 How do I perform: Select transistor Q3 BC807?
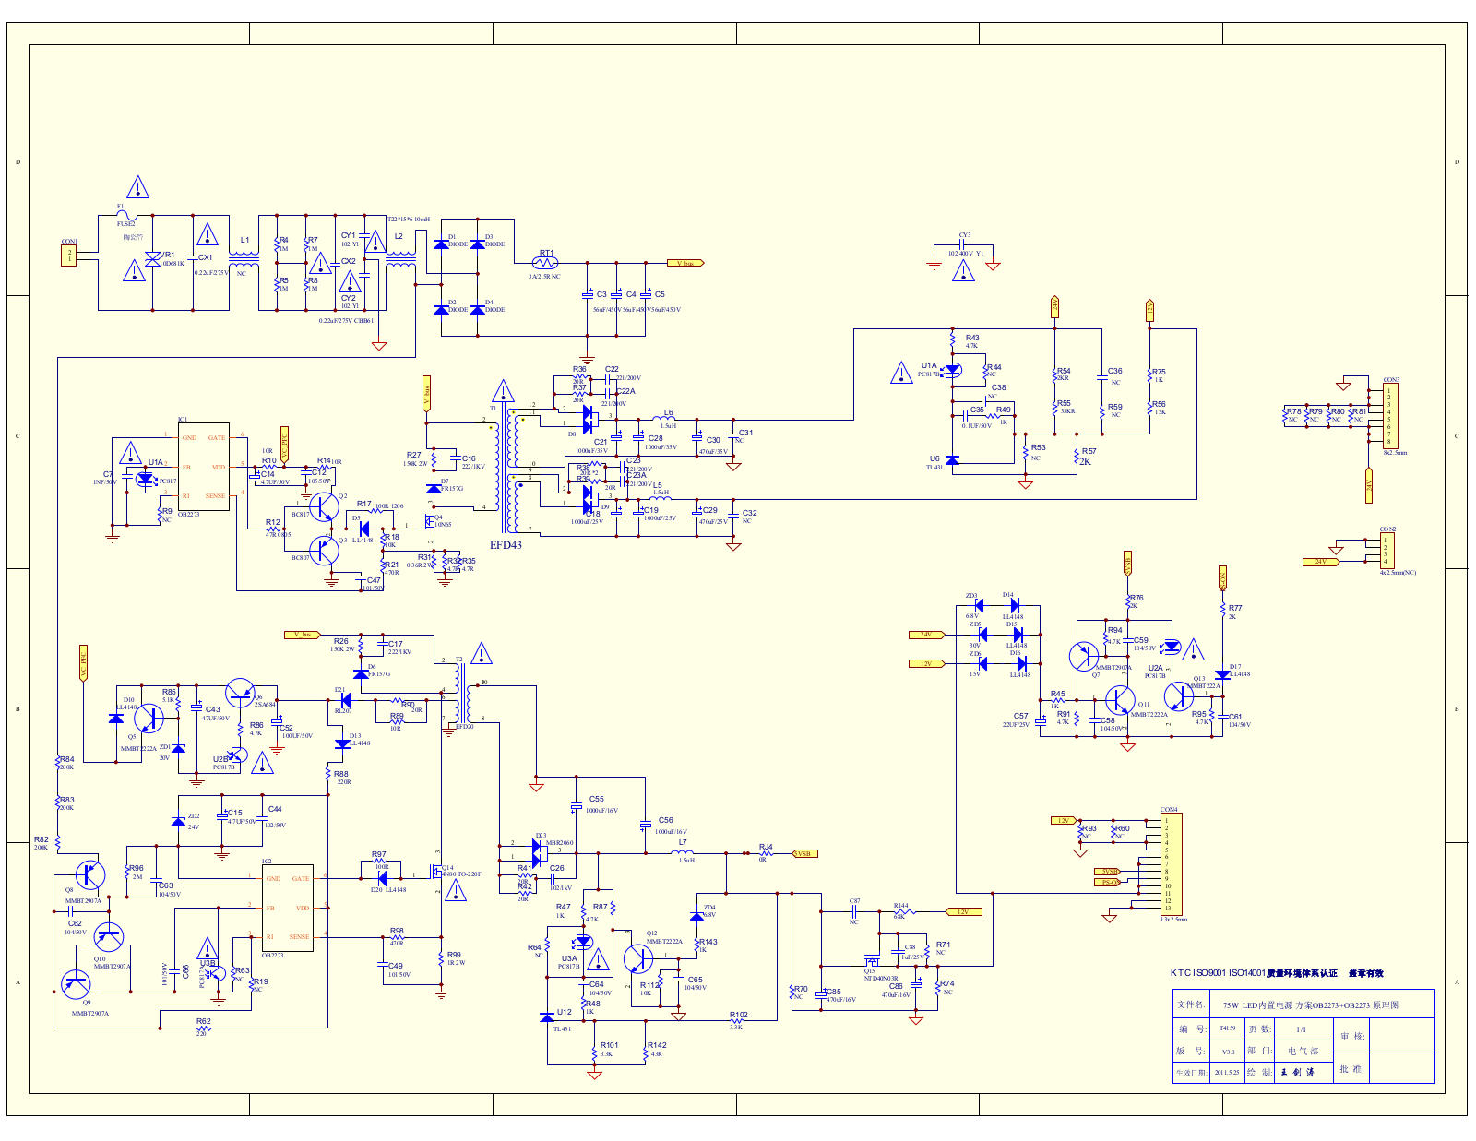coord(324,551)
